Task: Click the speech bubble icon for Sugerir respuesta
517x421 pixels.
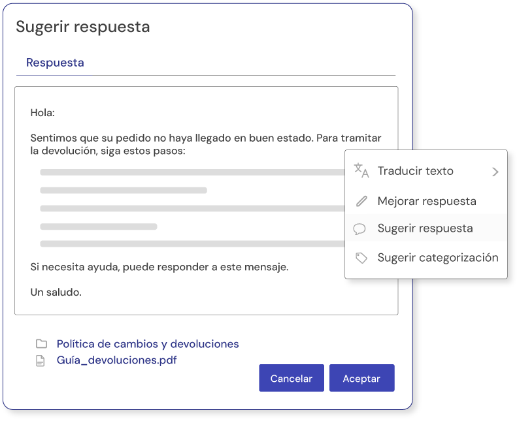Action: [x=359, y=228]
